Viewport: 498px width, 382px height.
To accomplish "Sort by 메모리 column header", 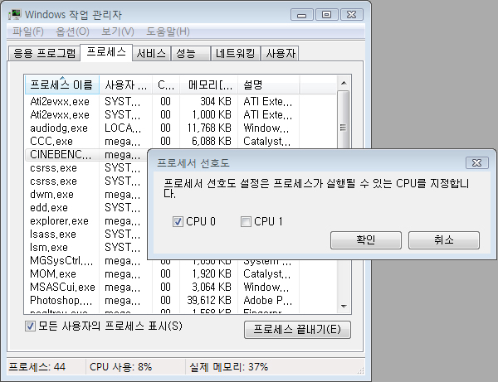I will [x=208, y=85].
